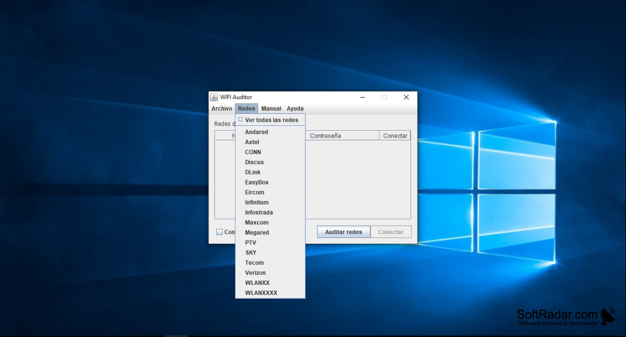
Task: Open the Archivo menu
Action: pyautogui.click(x=222, y=109)
